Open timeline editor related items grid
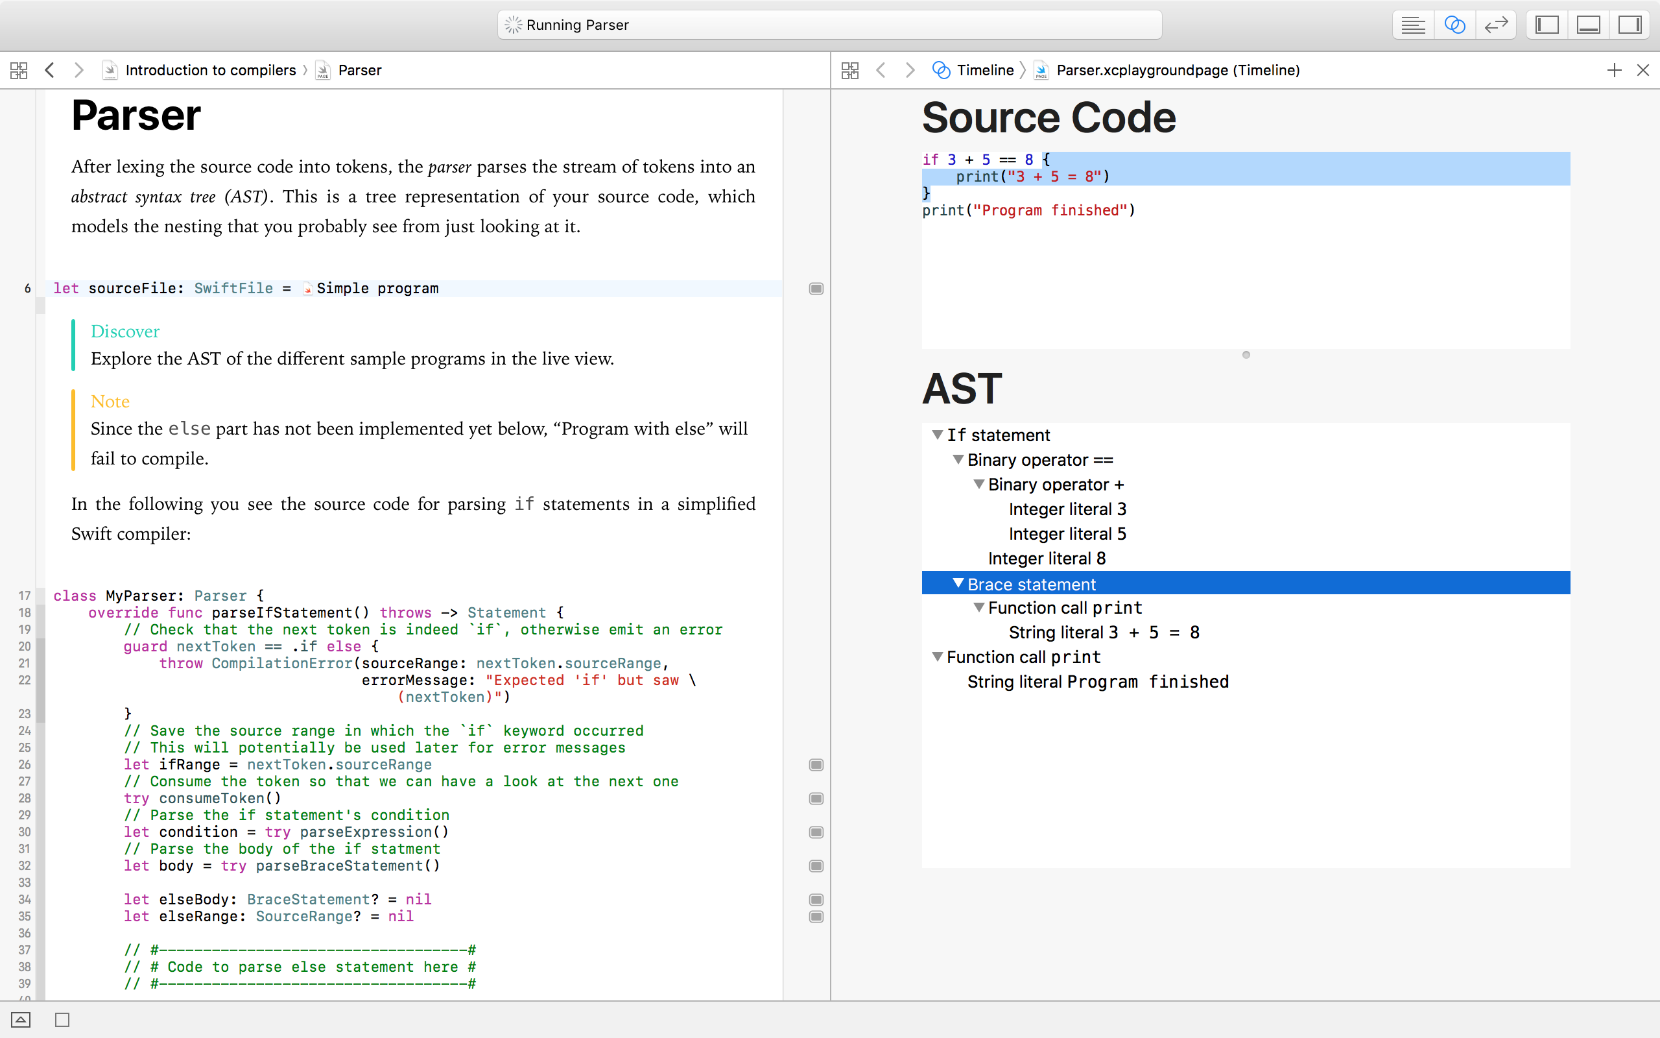This screenshot has height=1038, width=1660. point(850,70)
